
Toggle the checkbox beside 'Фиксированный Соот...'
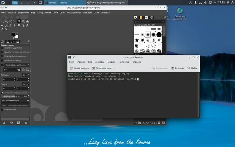pos(2,65)
